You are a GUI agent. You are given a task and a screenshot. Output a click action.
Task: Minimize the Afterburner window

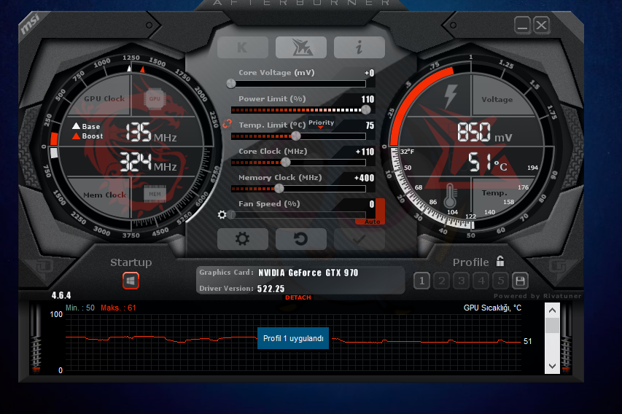pos(522,26)
